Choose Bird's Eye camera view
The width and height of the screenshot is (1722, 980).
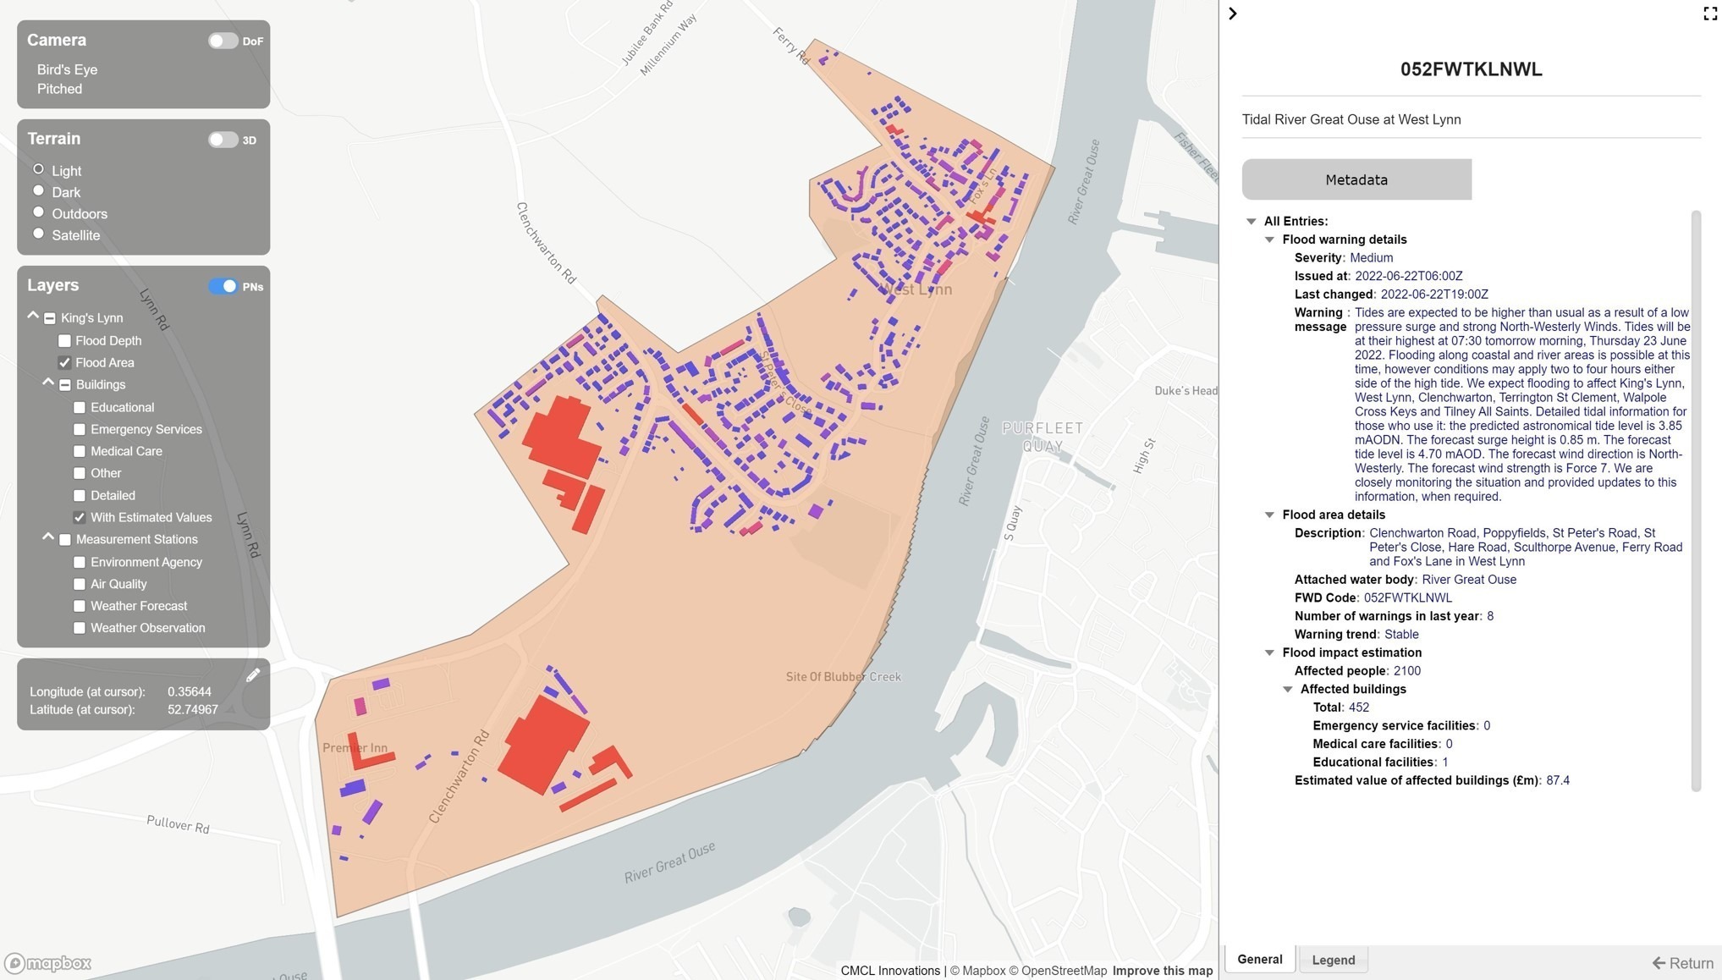pos(67,69)
